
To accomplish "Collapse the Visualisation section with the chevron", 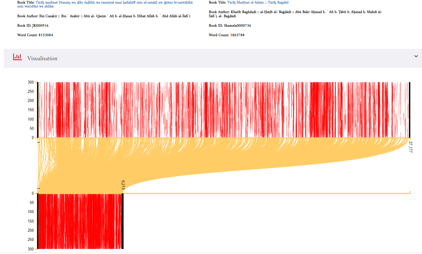I will (x=416, y=56).
